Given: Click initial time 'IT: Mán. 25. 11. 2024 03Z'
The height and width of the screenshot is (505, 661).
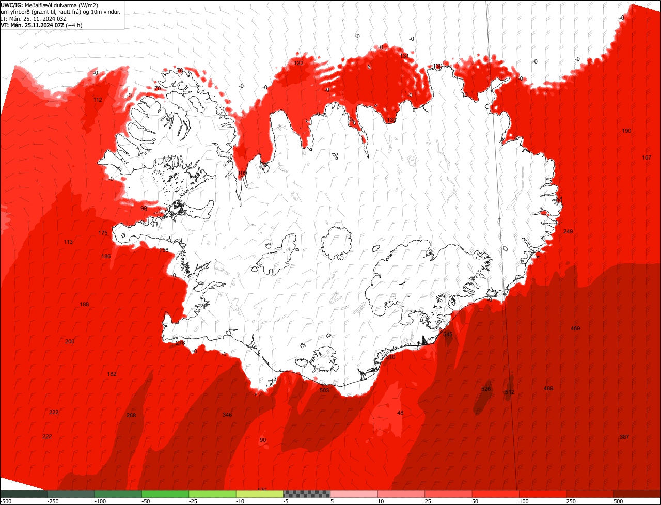Looking at the screenshot, I should 34,18.
